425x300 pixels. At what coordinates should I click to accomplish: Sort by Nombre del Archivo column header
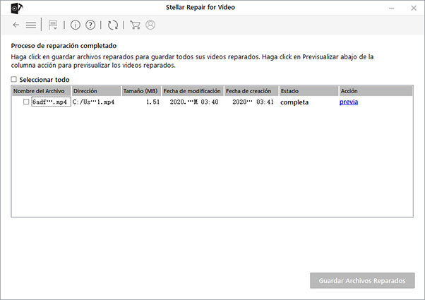click(42, 91)
